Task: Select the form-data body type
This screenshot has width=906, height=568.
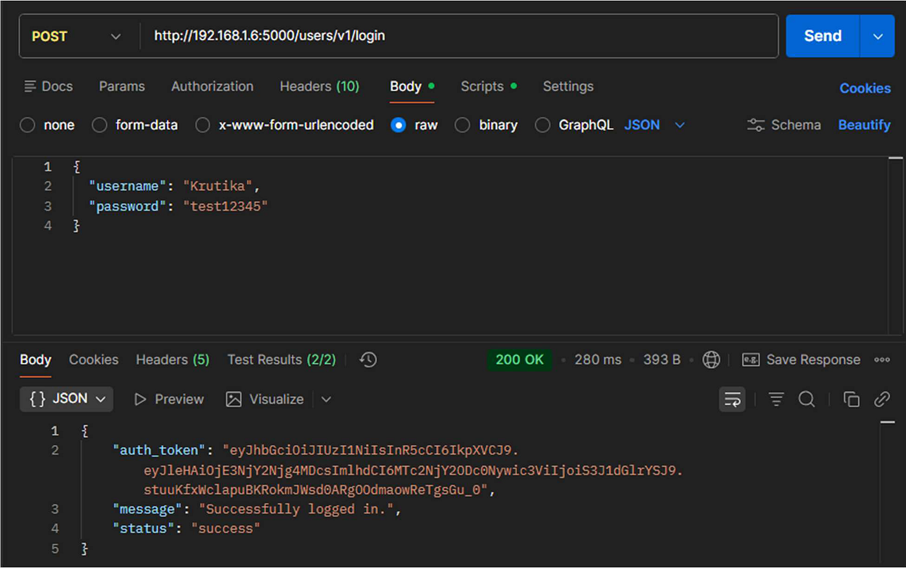Action: coord(135,125)
